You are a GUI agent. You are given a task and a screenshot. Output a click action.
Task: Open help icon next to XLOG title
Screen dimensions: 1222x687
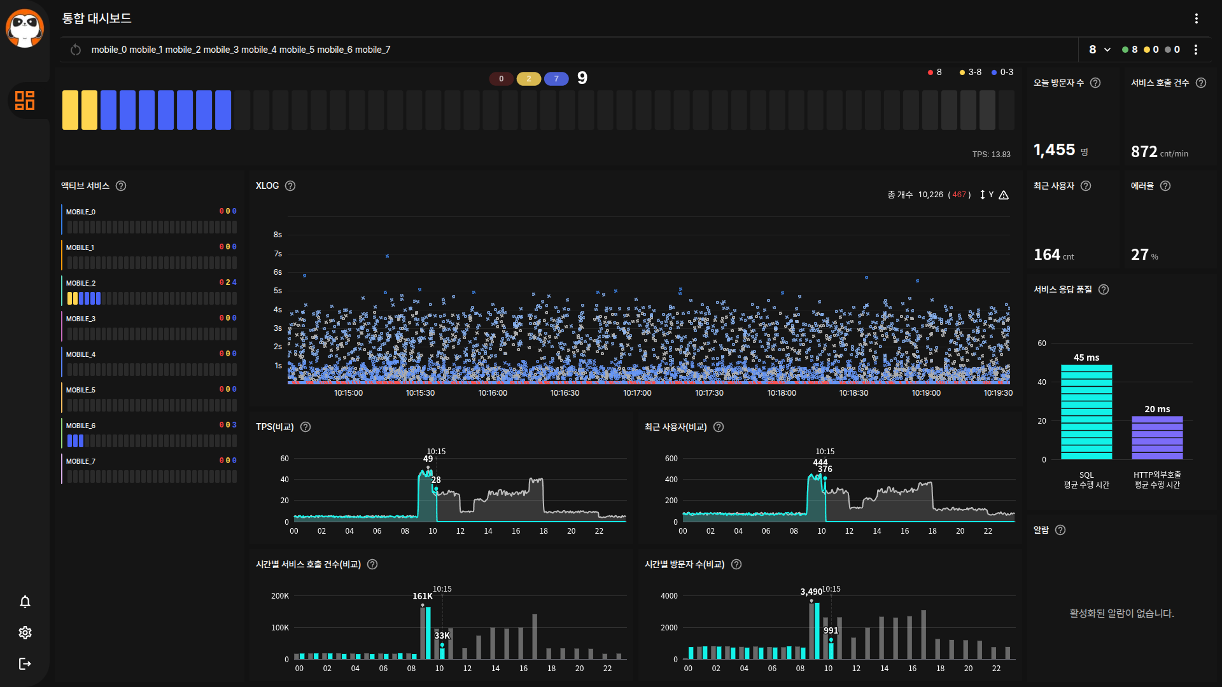(290, 186)
